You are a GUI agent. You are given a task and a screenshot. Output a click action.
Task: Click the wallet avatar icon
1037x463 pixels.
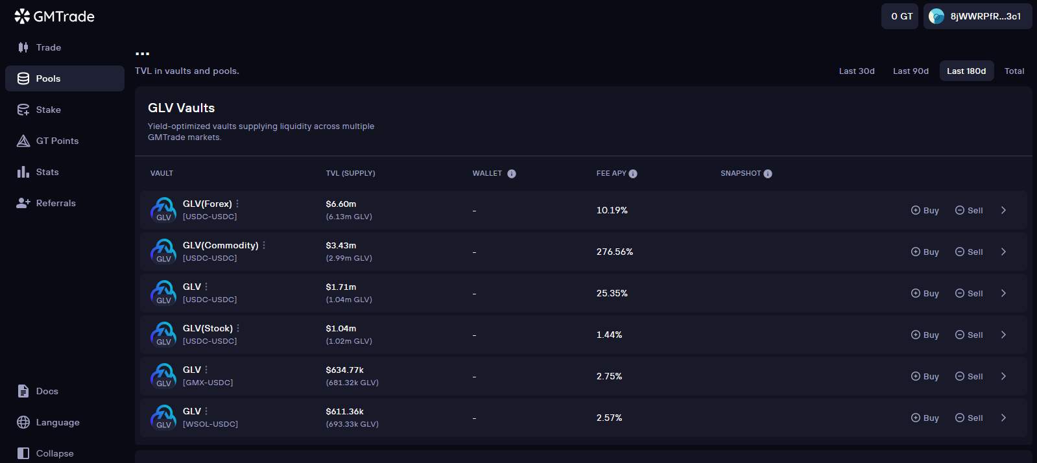point(936,16)
